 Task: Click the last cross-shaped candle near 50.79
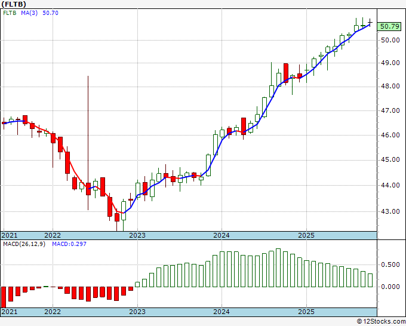click(370, 23)
